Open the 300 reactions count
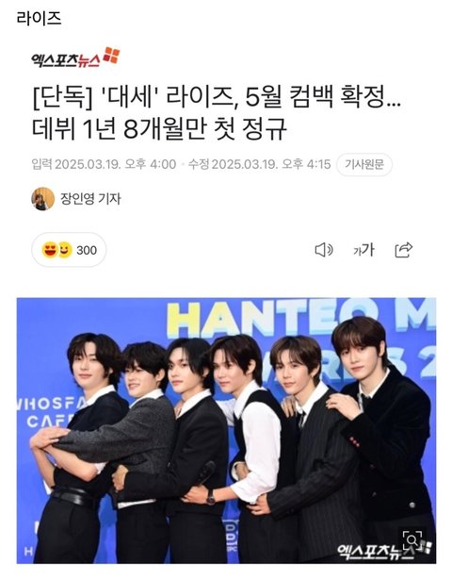The width and height of the screenshot is (452, 580). [87, 251]
